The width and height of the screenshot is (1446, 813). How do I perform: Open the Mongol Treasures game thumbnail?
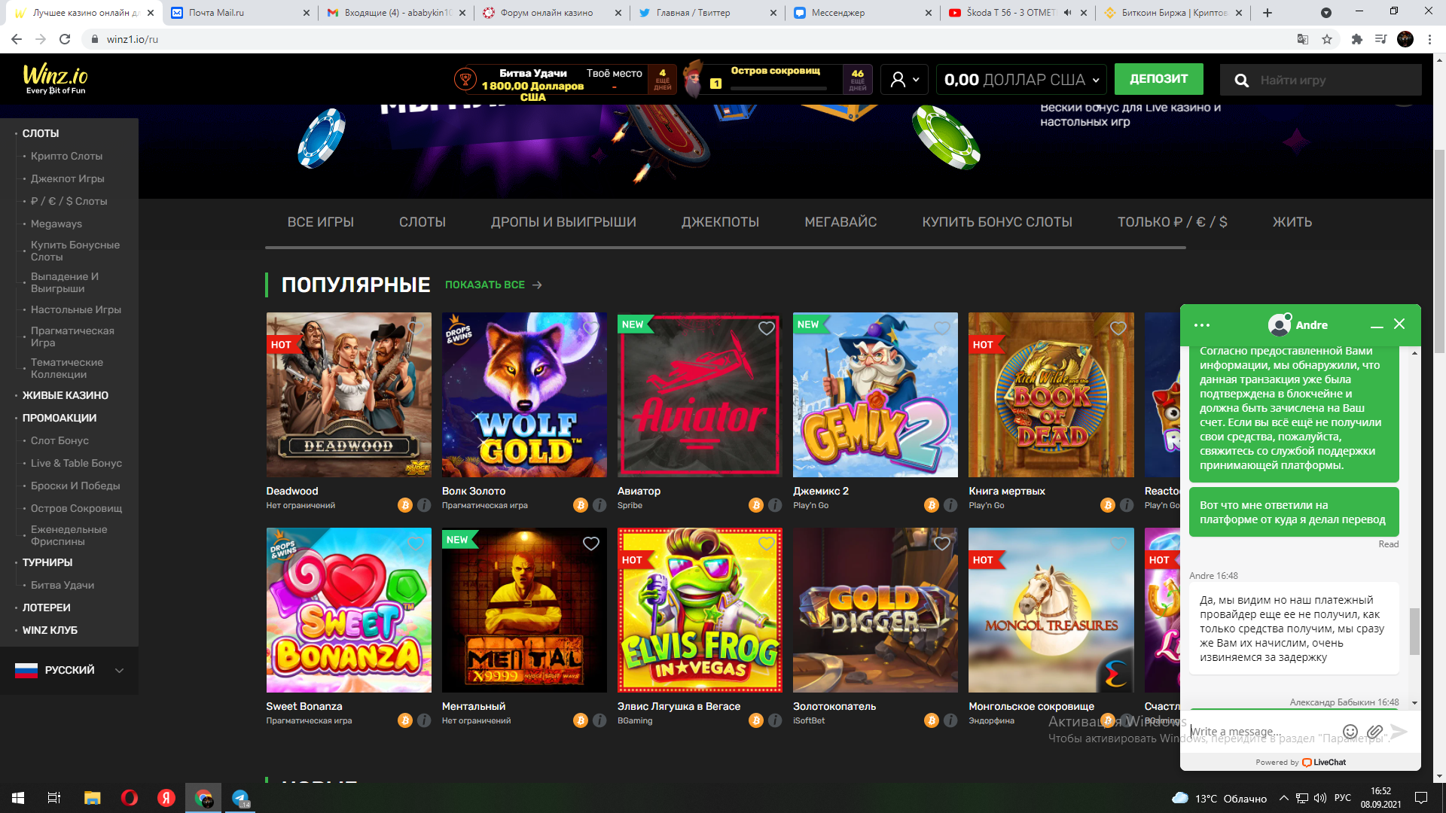click(1051, 610)
